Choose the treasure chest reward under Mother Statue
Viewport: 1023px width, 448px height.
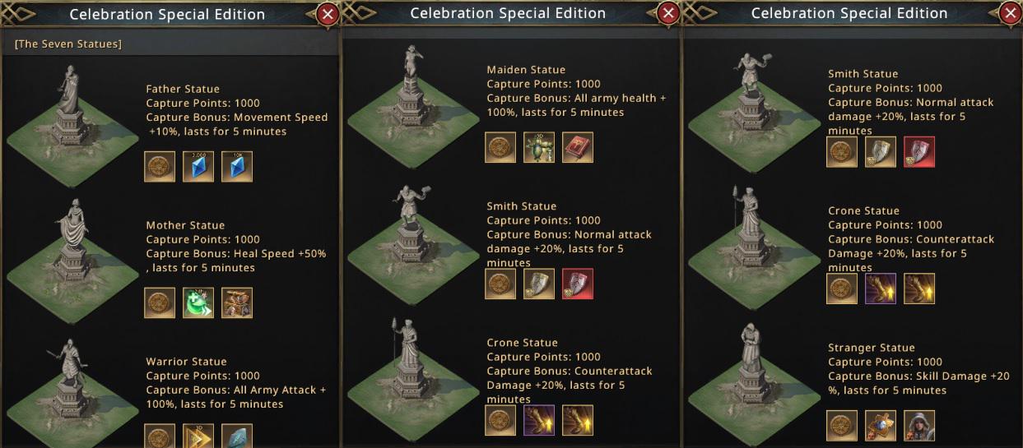pos(237,303)
